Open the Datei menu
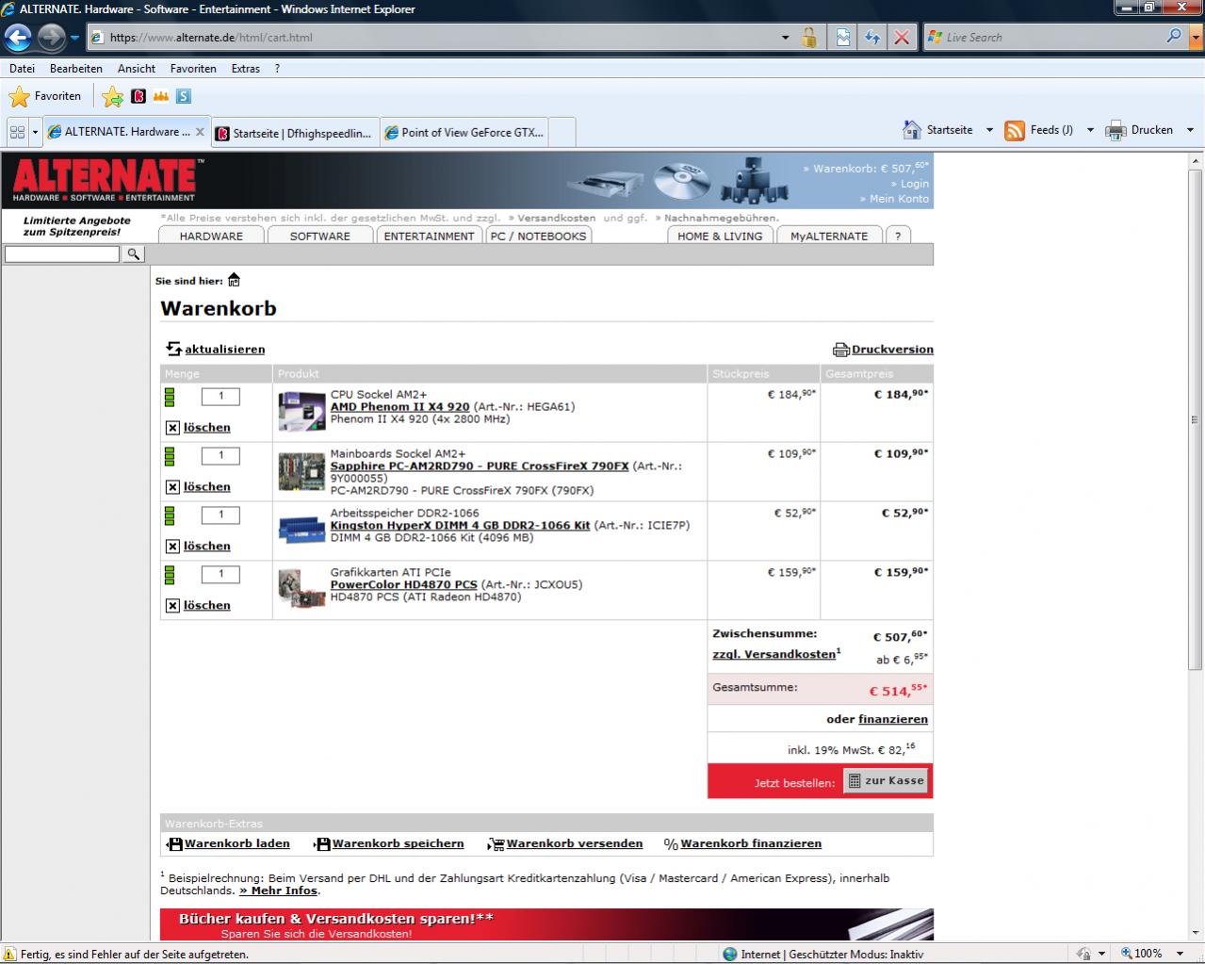Screen dimensions: 1205x964 tap(22, 69)
